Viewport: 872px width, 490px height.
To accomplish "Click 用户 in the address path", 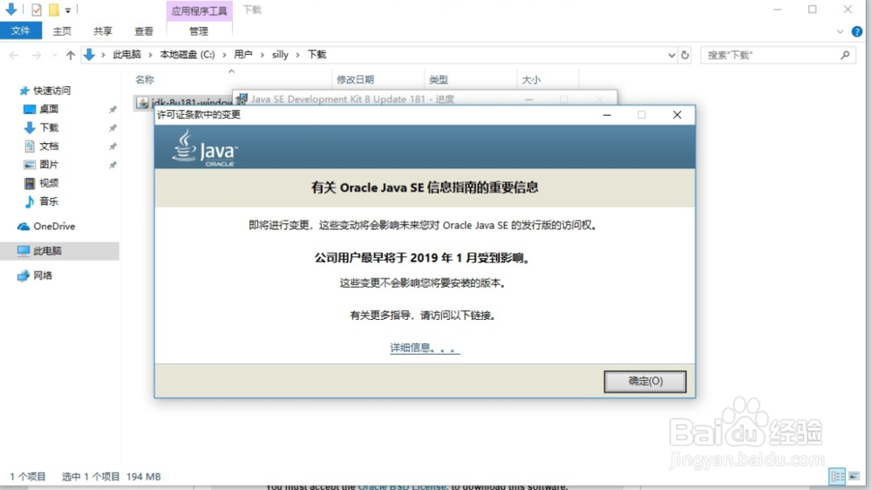I will [243, 55].
